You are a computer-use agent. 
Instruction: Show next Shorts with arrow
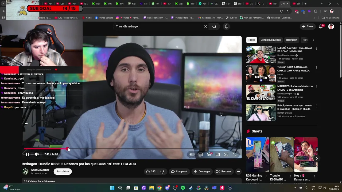pos(317,158)
